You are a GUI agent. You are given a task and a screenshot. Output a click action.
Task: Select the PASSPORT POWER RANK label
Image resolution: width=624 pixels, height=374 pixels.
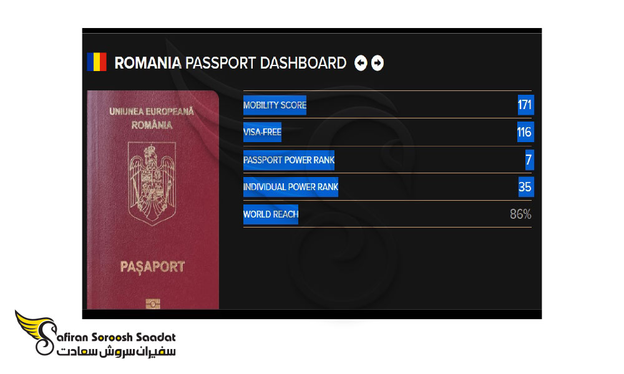click(289, 160)
